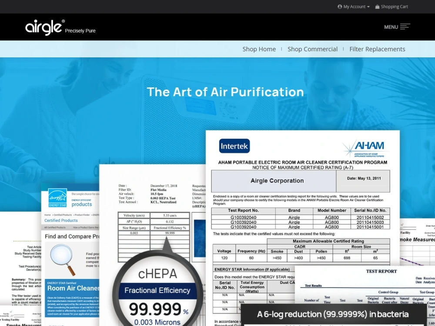Viewport: 435px width, 326px height.
Task: Click the cHEPA magnifier circle
Action: [157, 288]
